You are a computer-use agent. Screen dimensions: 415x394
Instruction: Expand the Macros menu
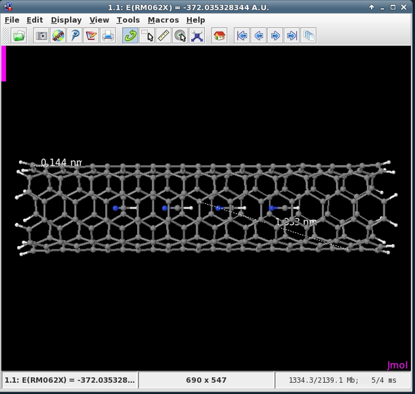pyautogui.click(x=163, y=20)
